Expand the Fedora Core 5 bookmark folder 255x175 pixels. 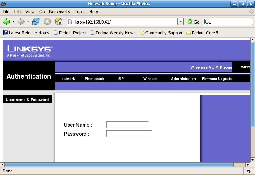click(202, 33)
